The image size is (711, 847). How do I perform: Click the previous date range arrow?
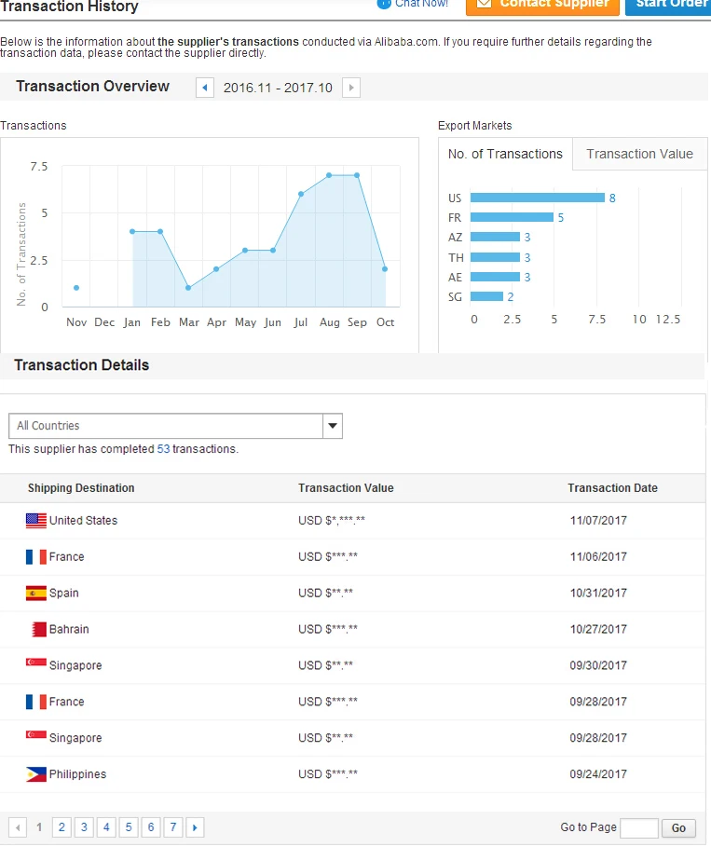tap(205, 88)
